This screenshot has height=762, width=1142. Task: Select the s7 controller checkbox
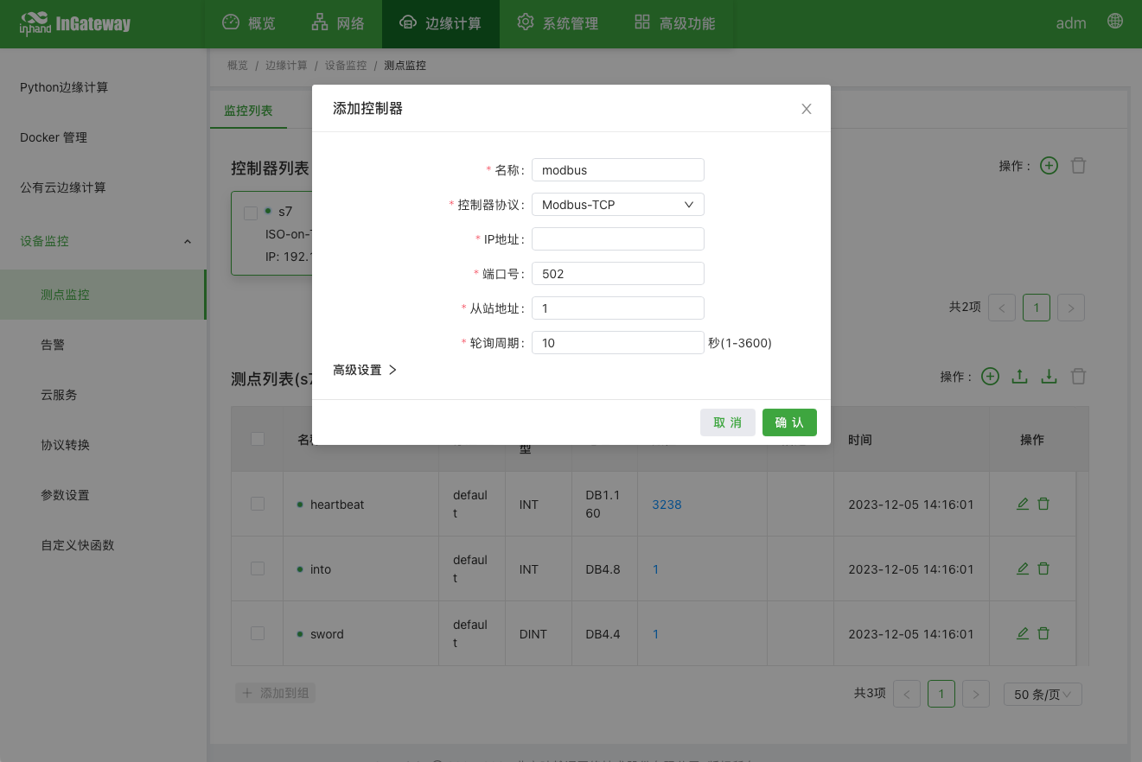pyautogui.click(x=251, y=213)
